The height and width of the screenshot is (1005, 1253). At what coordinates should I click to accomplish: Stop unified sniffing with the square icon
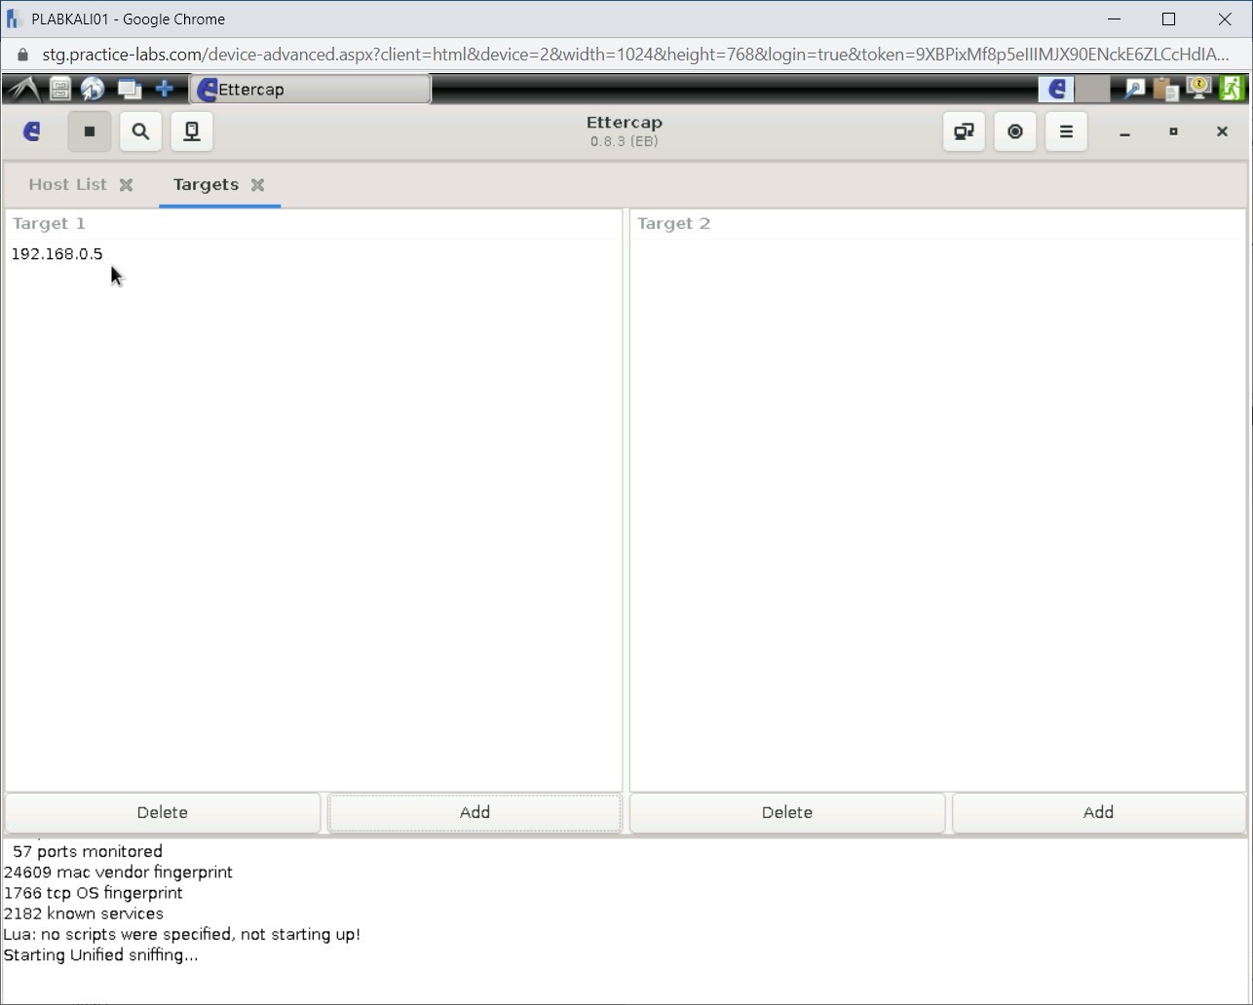coord(90,131)
